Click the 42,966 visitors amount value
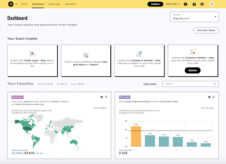The width and height of the screenshot is (226, 164). pyautogui.click(x=17, y=153)
